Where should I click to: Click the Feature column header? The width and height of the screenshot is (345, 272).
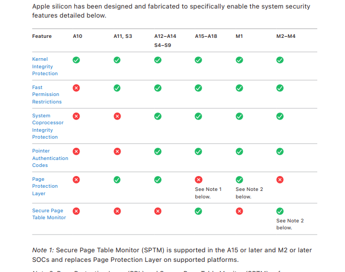tap(42, 36)
